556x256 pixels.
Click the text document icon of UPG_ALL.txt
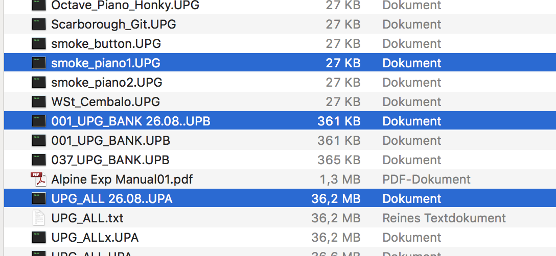click(39, 218)
